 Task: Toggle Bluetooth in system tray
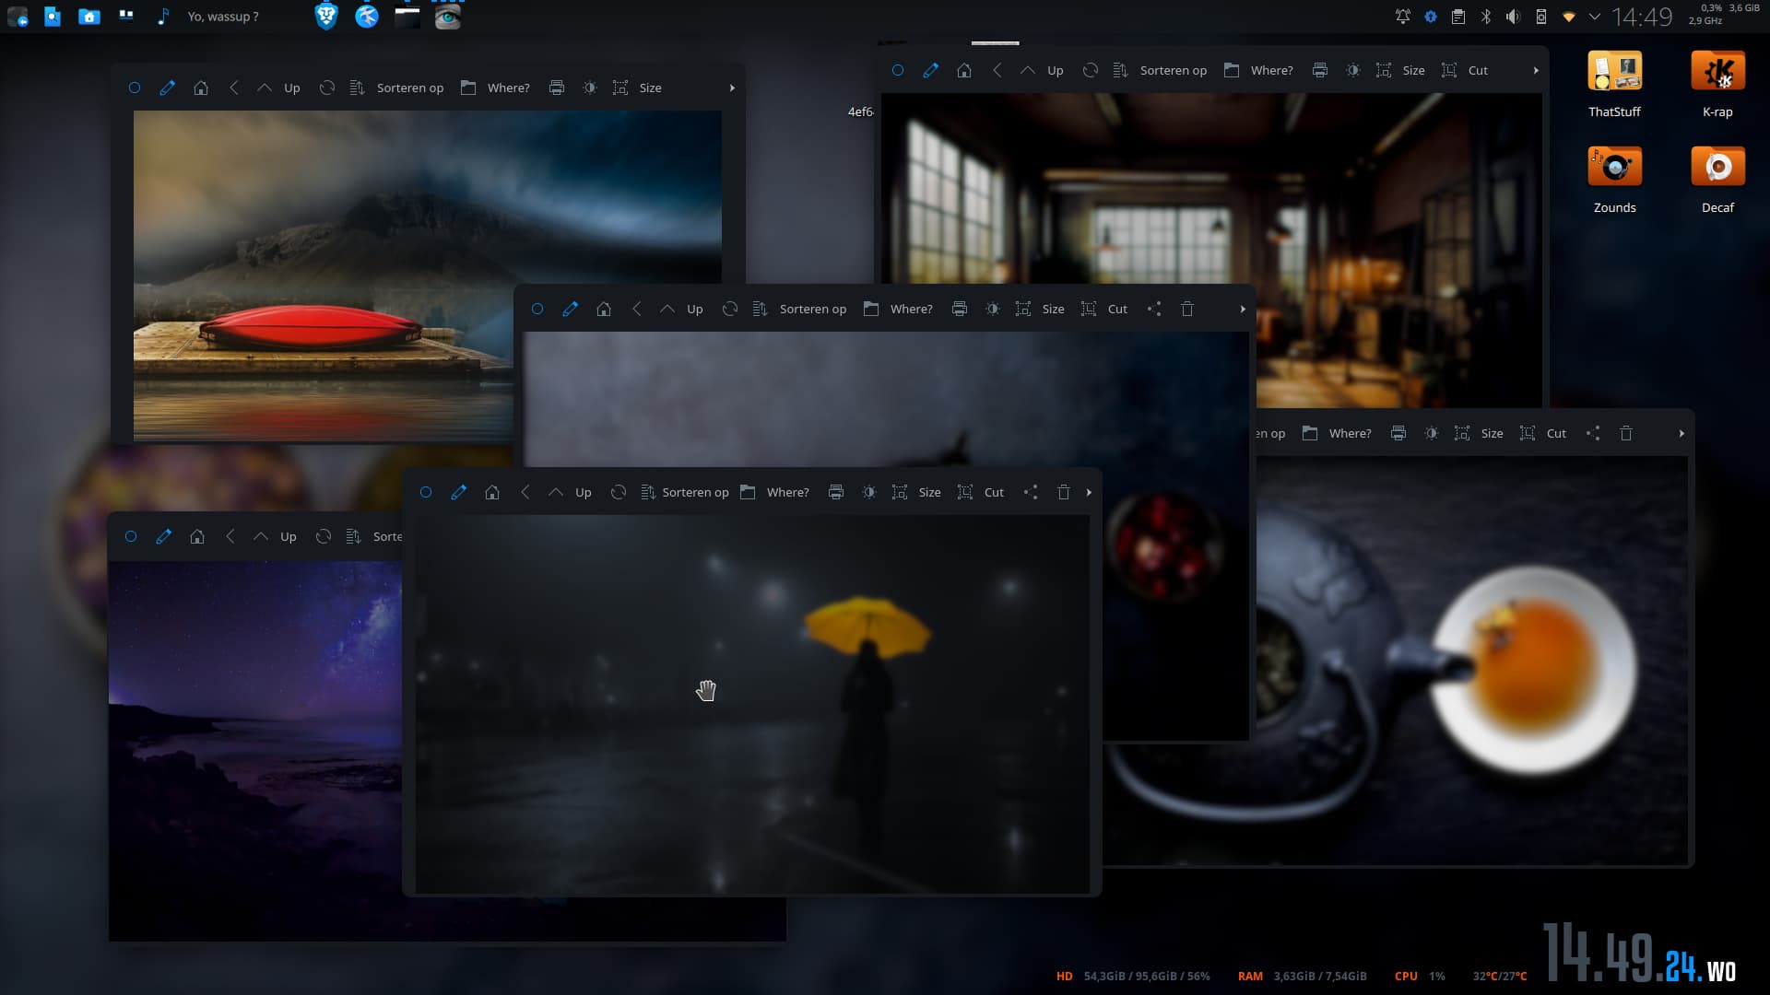pyautogui.click(x=1486, y=17)
